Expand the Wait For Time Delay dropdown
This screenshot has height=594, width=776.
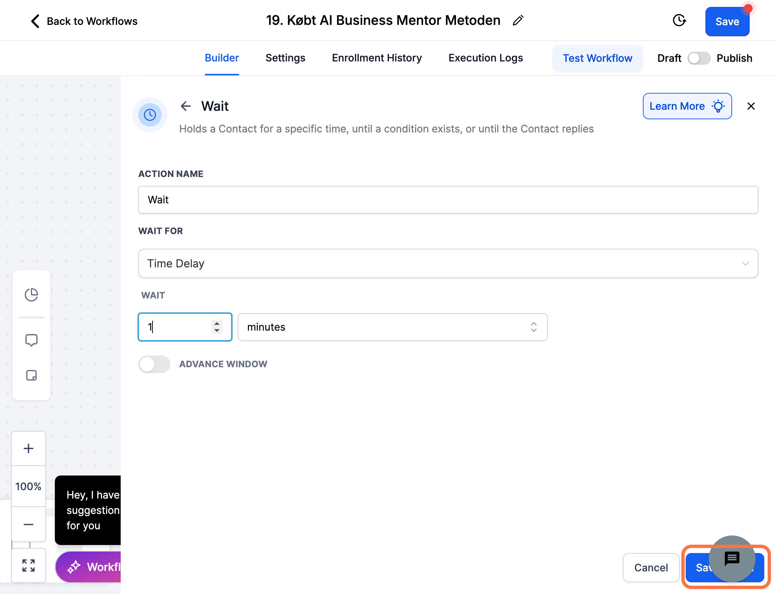[x=448, y=263]
